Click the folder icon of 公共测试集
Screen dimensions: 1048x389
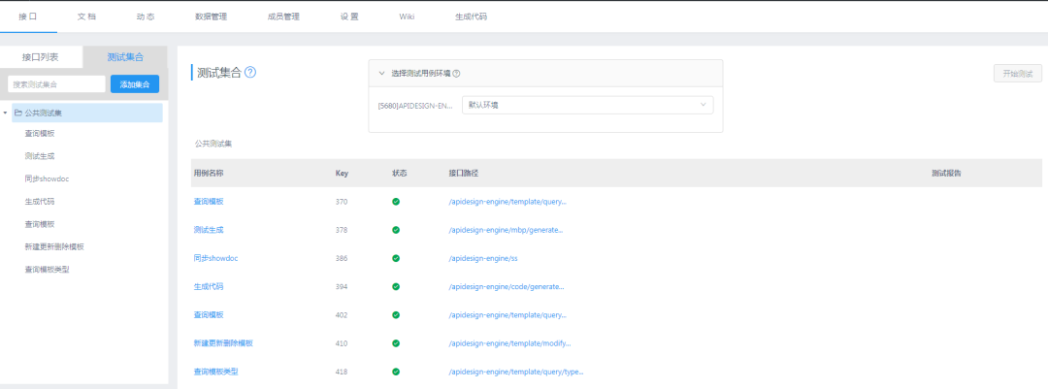tap(18, 113)
